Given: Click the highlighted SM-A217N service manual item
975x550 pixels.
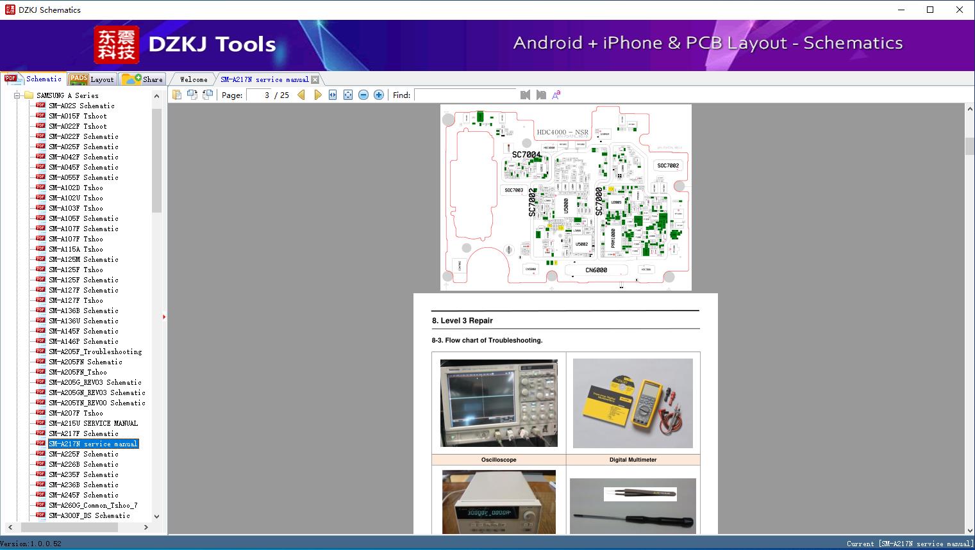Looking at the screenshot, I should tap(94, 444).
